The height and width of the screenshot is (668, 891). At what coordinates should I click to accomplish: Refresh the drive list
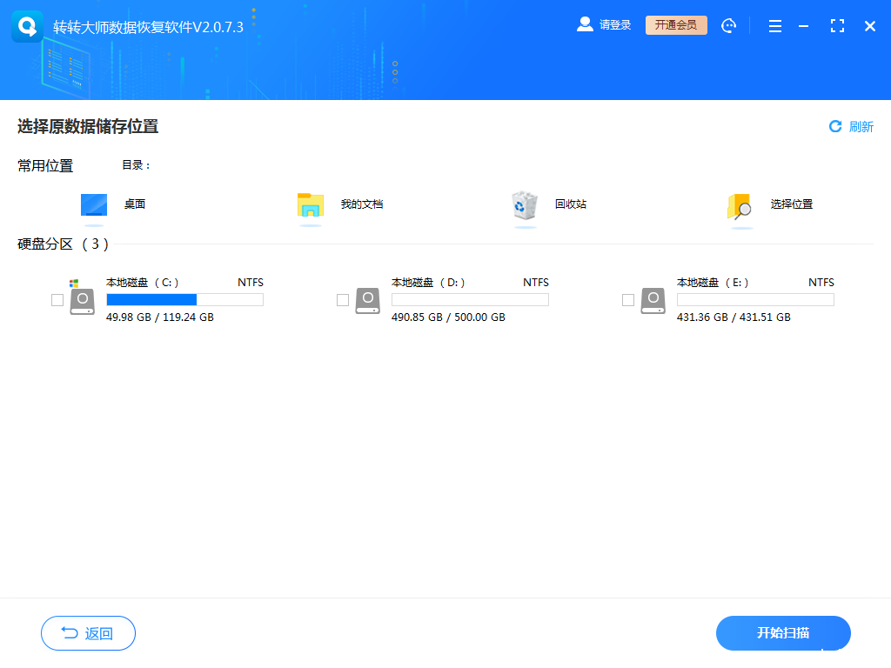850,126
